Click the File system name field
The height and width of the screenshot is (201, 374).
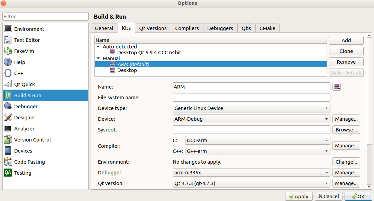(252, 98)
